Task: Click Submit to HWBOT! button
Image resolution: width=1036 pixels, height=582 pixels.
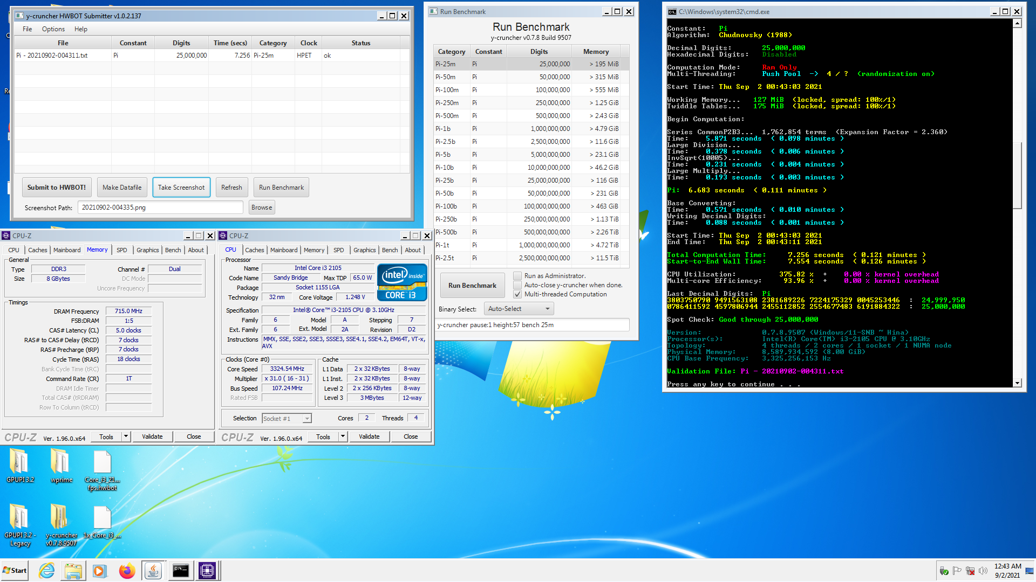Action: (57, 188)
